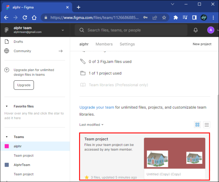The height and width of the screenshot is (182, 219).
Task: Select the pink alphr team swatch
Action: [x=7, y=146]
